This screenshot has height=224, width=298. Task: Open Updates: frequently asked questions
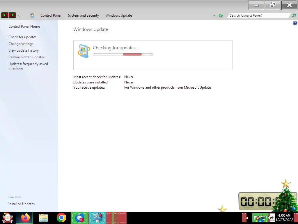[28, 66]
